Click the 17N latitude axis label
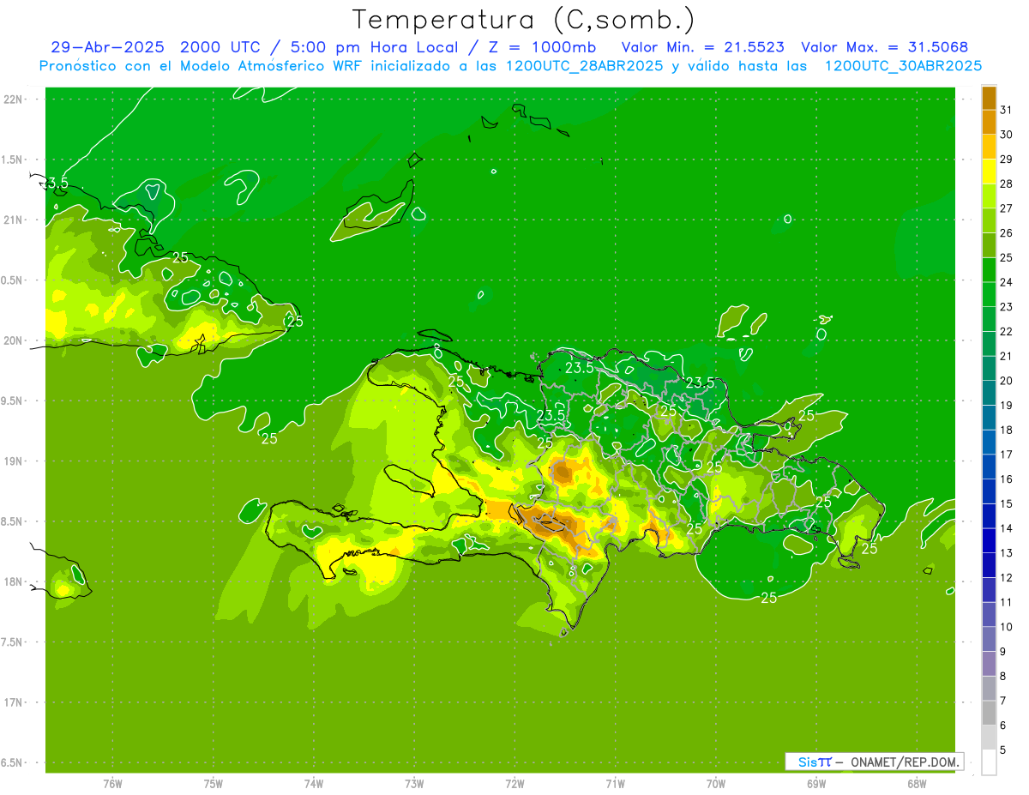1029x795 pixels. pos(14,702)
